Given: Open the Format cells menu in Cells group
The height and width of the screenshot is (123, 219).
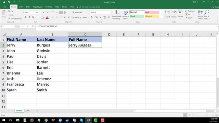Looking at the screenshot, I should 180,14.
